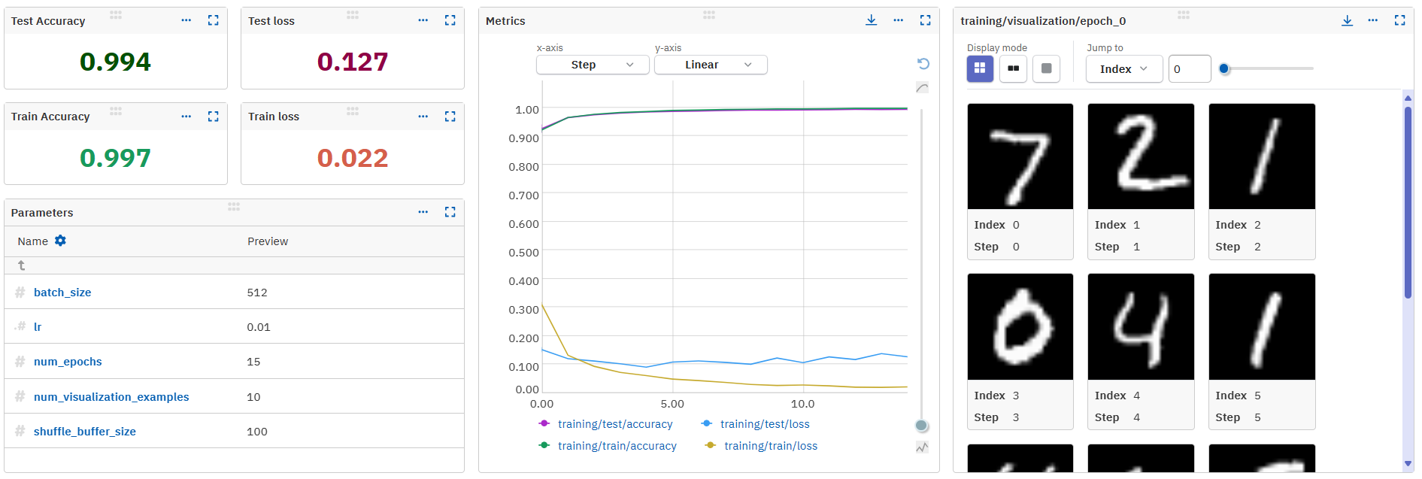Expand epoch_0 visualization to fullscreen

pyautogui.click(x=1399, y=20)
